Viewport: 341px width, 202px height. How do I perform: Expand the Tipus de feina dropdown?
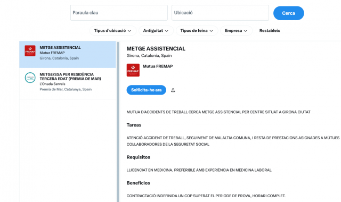[x=197, y=31]
